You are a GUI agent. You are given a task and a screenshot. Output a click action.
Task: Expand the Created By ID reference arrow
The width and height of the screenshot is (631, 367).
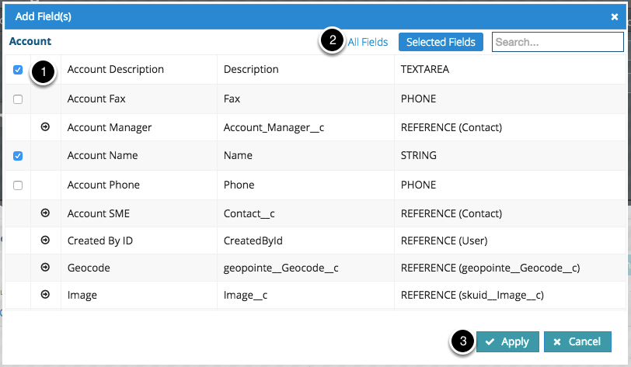[45, 241]
